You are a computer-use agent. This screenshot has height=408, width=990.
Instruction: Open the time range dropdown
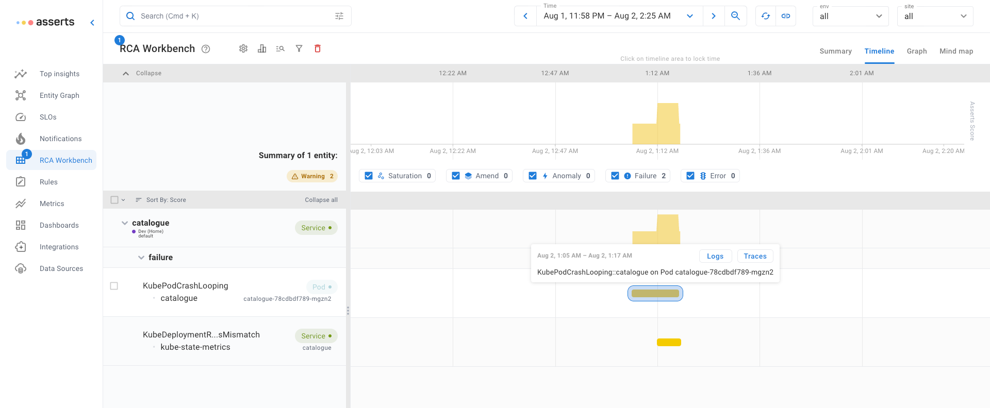pos(690,16)
